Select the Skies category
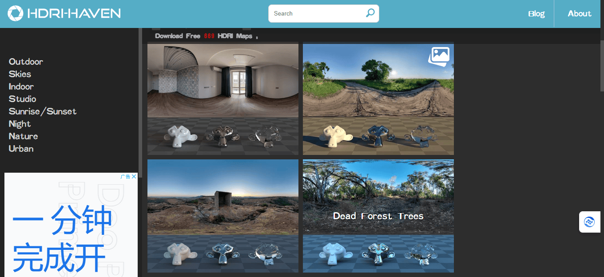Image resolution: width=604 pixels, height=277 pixels. point(20,74)
